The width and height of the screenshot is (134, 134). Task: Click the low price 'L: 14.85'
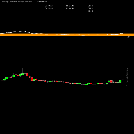point(70,9)
